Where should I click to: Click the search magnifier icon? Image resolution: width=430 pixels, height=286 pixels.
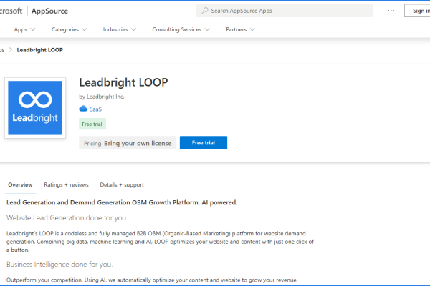205,11
